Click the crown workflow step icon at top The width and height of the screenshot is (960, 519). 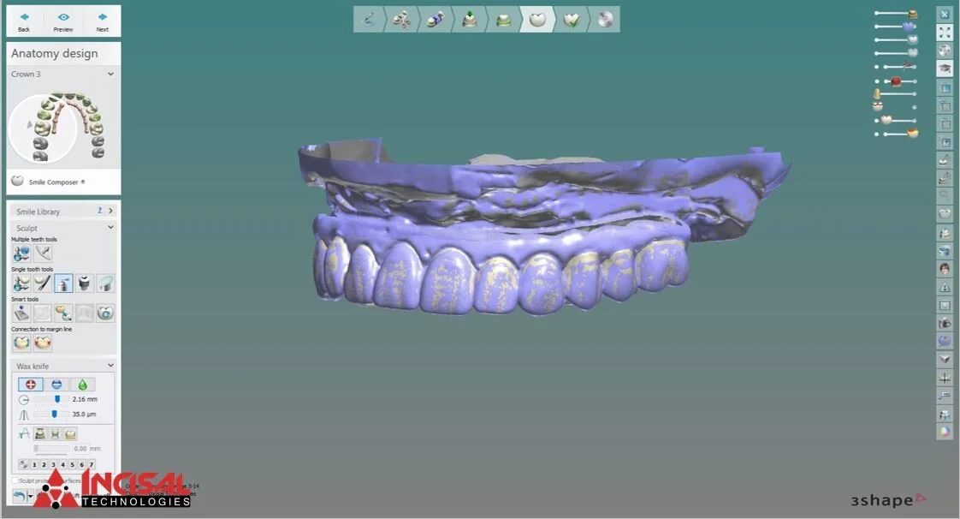[x=537, y=19]
